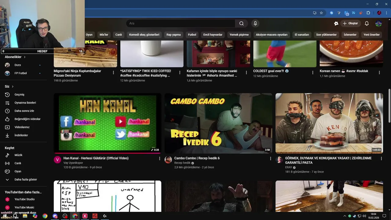Open options for TWIX ICED COFFEE short
This screenshot has width=391, height=220.
pos(180,73)
